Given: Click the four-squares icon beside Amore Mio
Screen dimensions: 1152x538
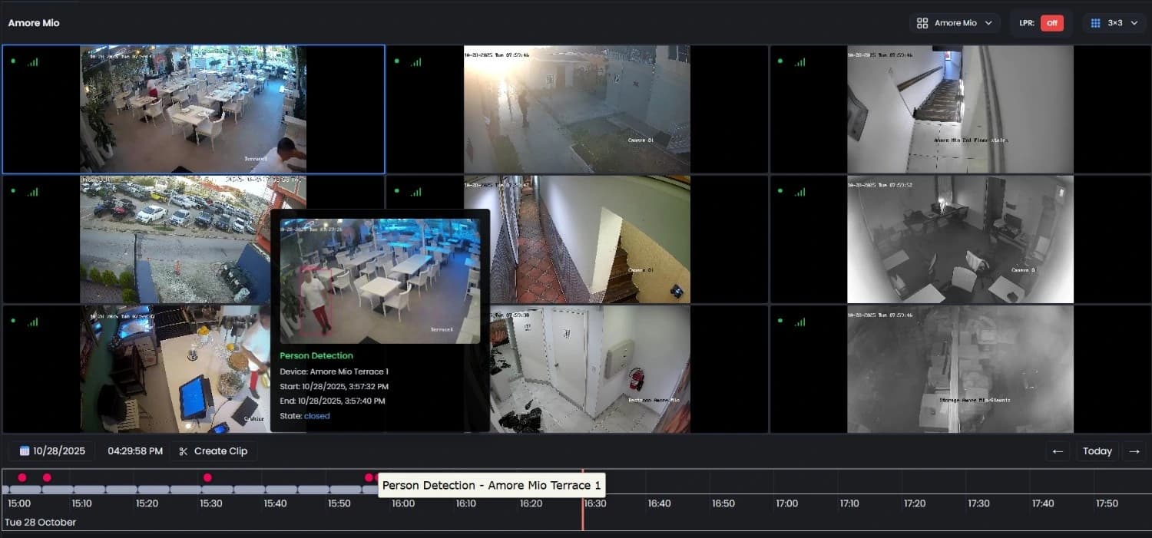Looking at the screenshot, I should point(922,23).
